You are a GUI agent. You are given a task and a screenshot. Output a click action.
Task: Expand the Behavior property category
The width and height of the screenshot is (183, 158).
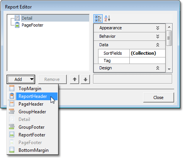click(158, 36)
